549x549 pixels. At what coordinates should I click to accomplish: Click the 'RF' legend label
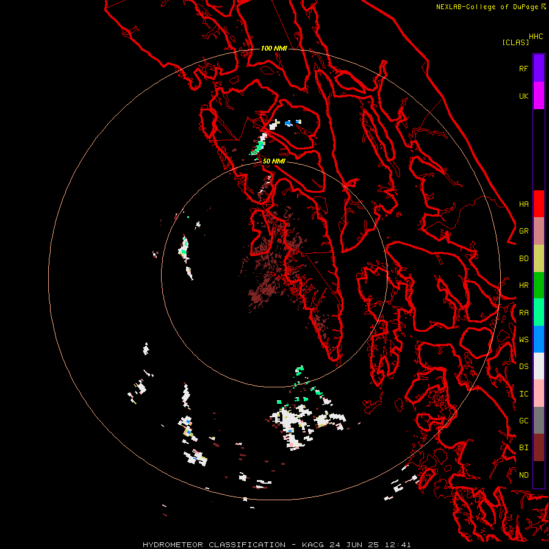523,68
